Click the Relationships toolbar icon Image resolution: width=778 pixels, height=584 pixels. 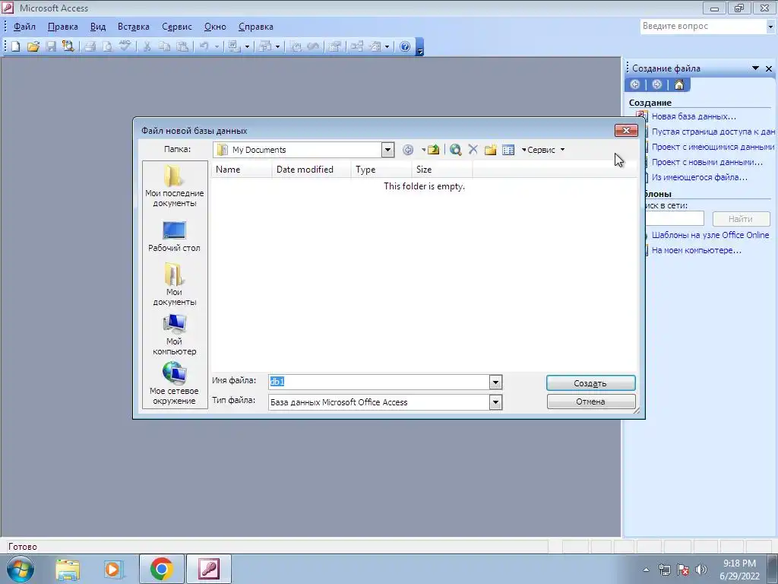[x=356, y=46]
